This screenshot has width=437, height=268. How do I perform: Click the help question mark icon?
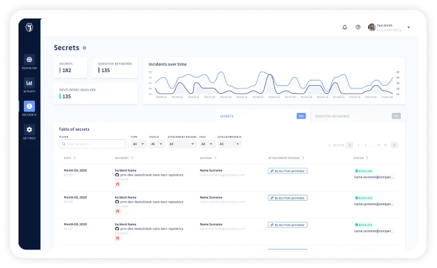[358, 27]
